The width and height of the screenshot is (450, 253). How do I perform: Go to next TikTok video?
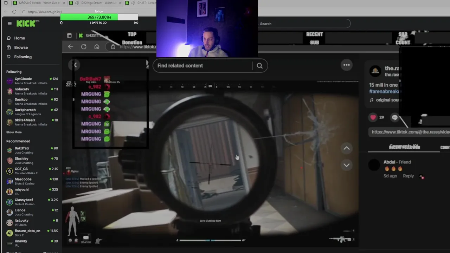tap(347, 165)
